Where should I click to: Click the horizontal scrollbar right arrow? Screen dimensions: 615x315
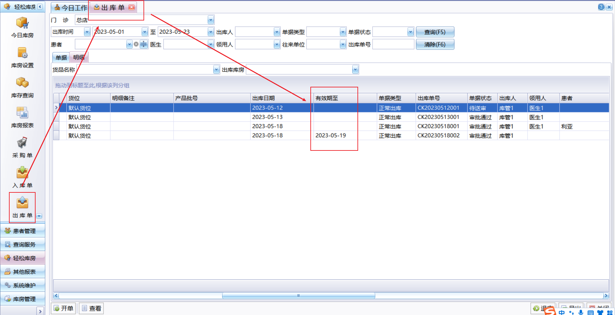(606, 296)
